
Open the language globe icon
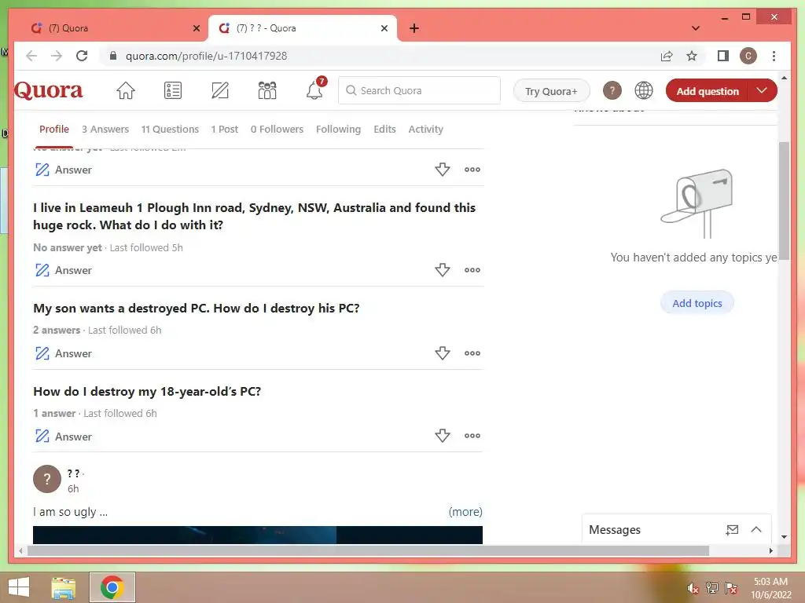click(643, 91)
